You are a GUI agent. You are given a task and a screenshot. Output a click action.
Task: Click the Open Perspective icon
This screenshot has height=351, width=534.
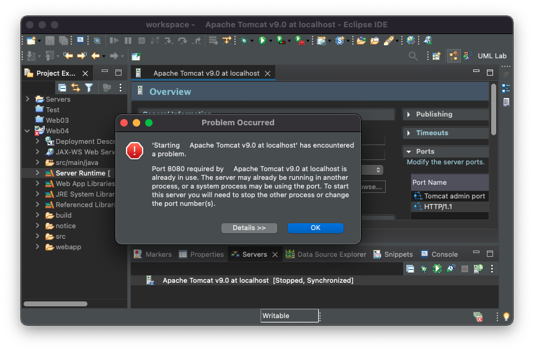tap(436, 56)
